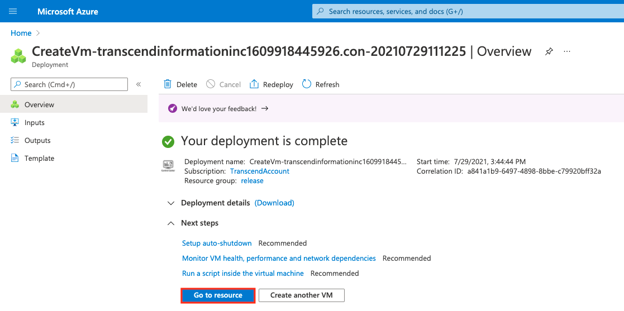
Task: Click Refresh label in the toolbar
Action: [x=327, y=85]
